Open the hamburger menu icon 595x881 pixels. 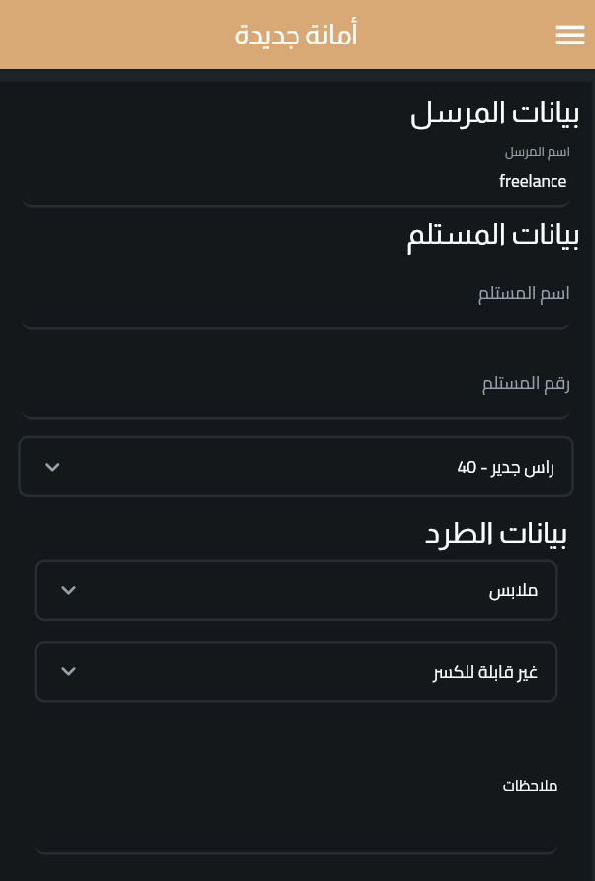pyautogui.click(x=570, y=35)
